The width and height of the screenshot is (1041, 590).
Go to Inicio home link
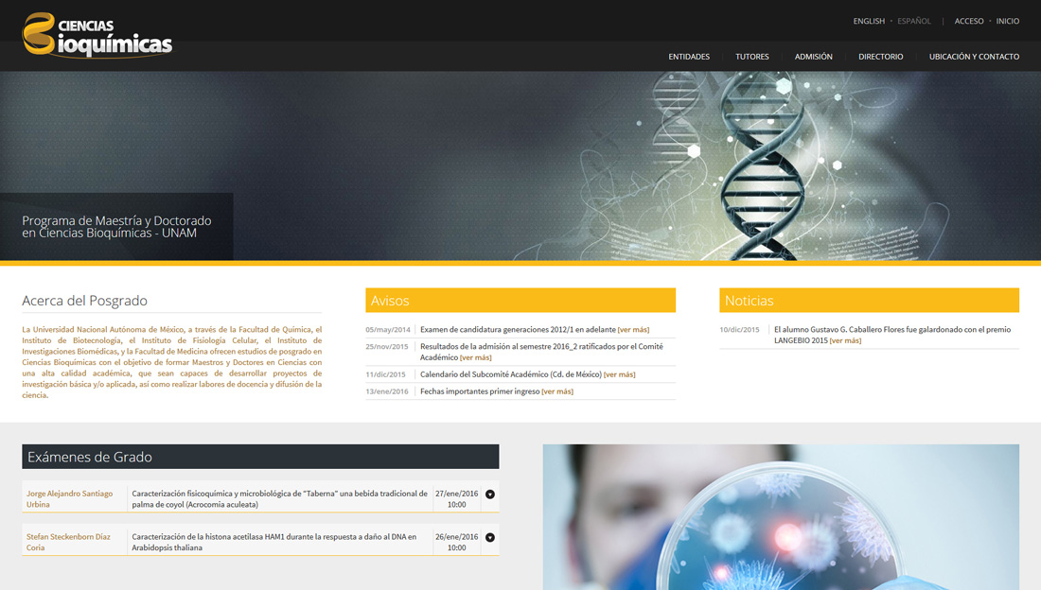click(x=1008, y=21)
